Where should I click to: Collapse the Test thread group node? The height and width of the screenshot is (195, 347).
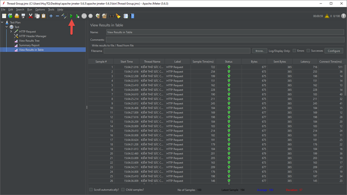pyautogui.click(x=6, y=27)
